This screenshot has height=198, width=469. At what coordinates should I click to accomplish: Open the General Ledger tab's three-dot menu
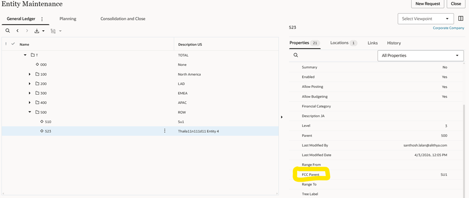tap(42, 19)
